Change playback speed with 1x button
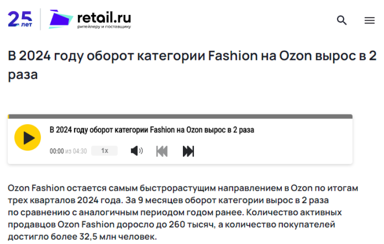384x244 pixels. click(104, 151)
